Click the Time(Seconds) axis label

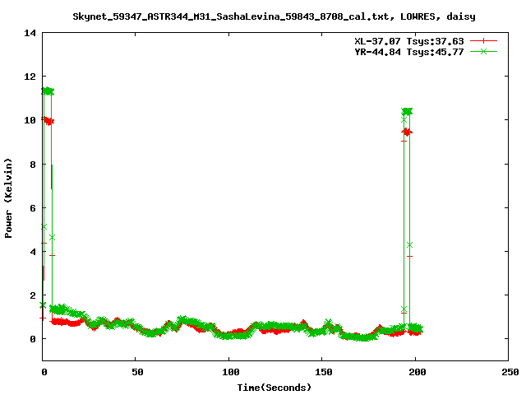pos(274,388)
